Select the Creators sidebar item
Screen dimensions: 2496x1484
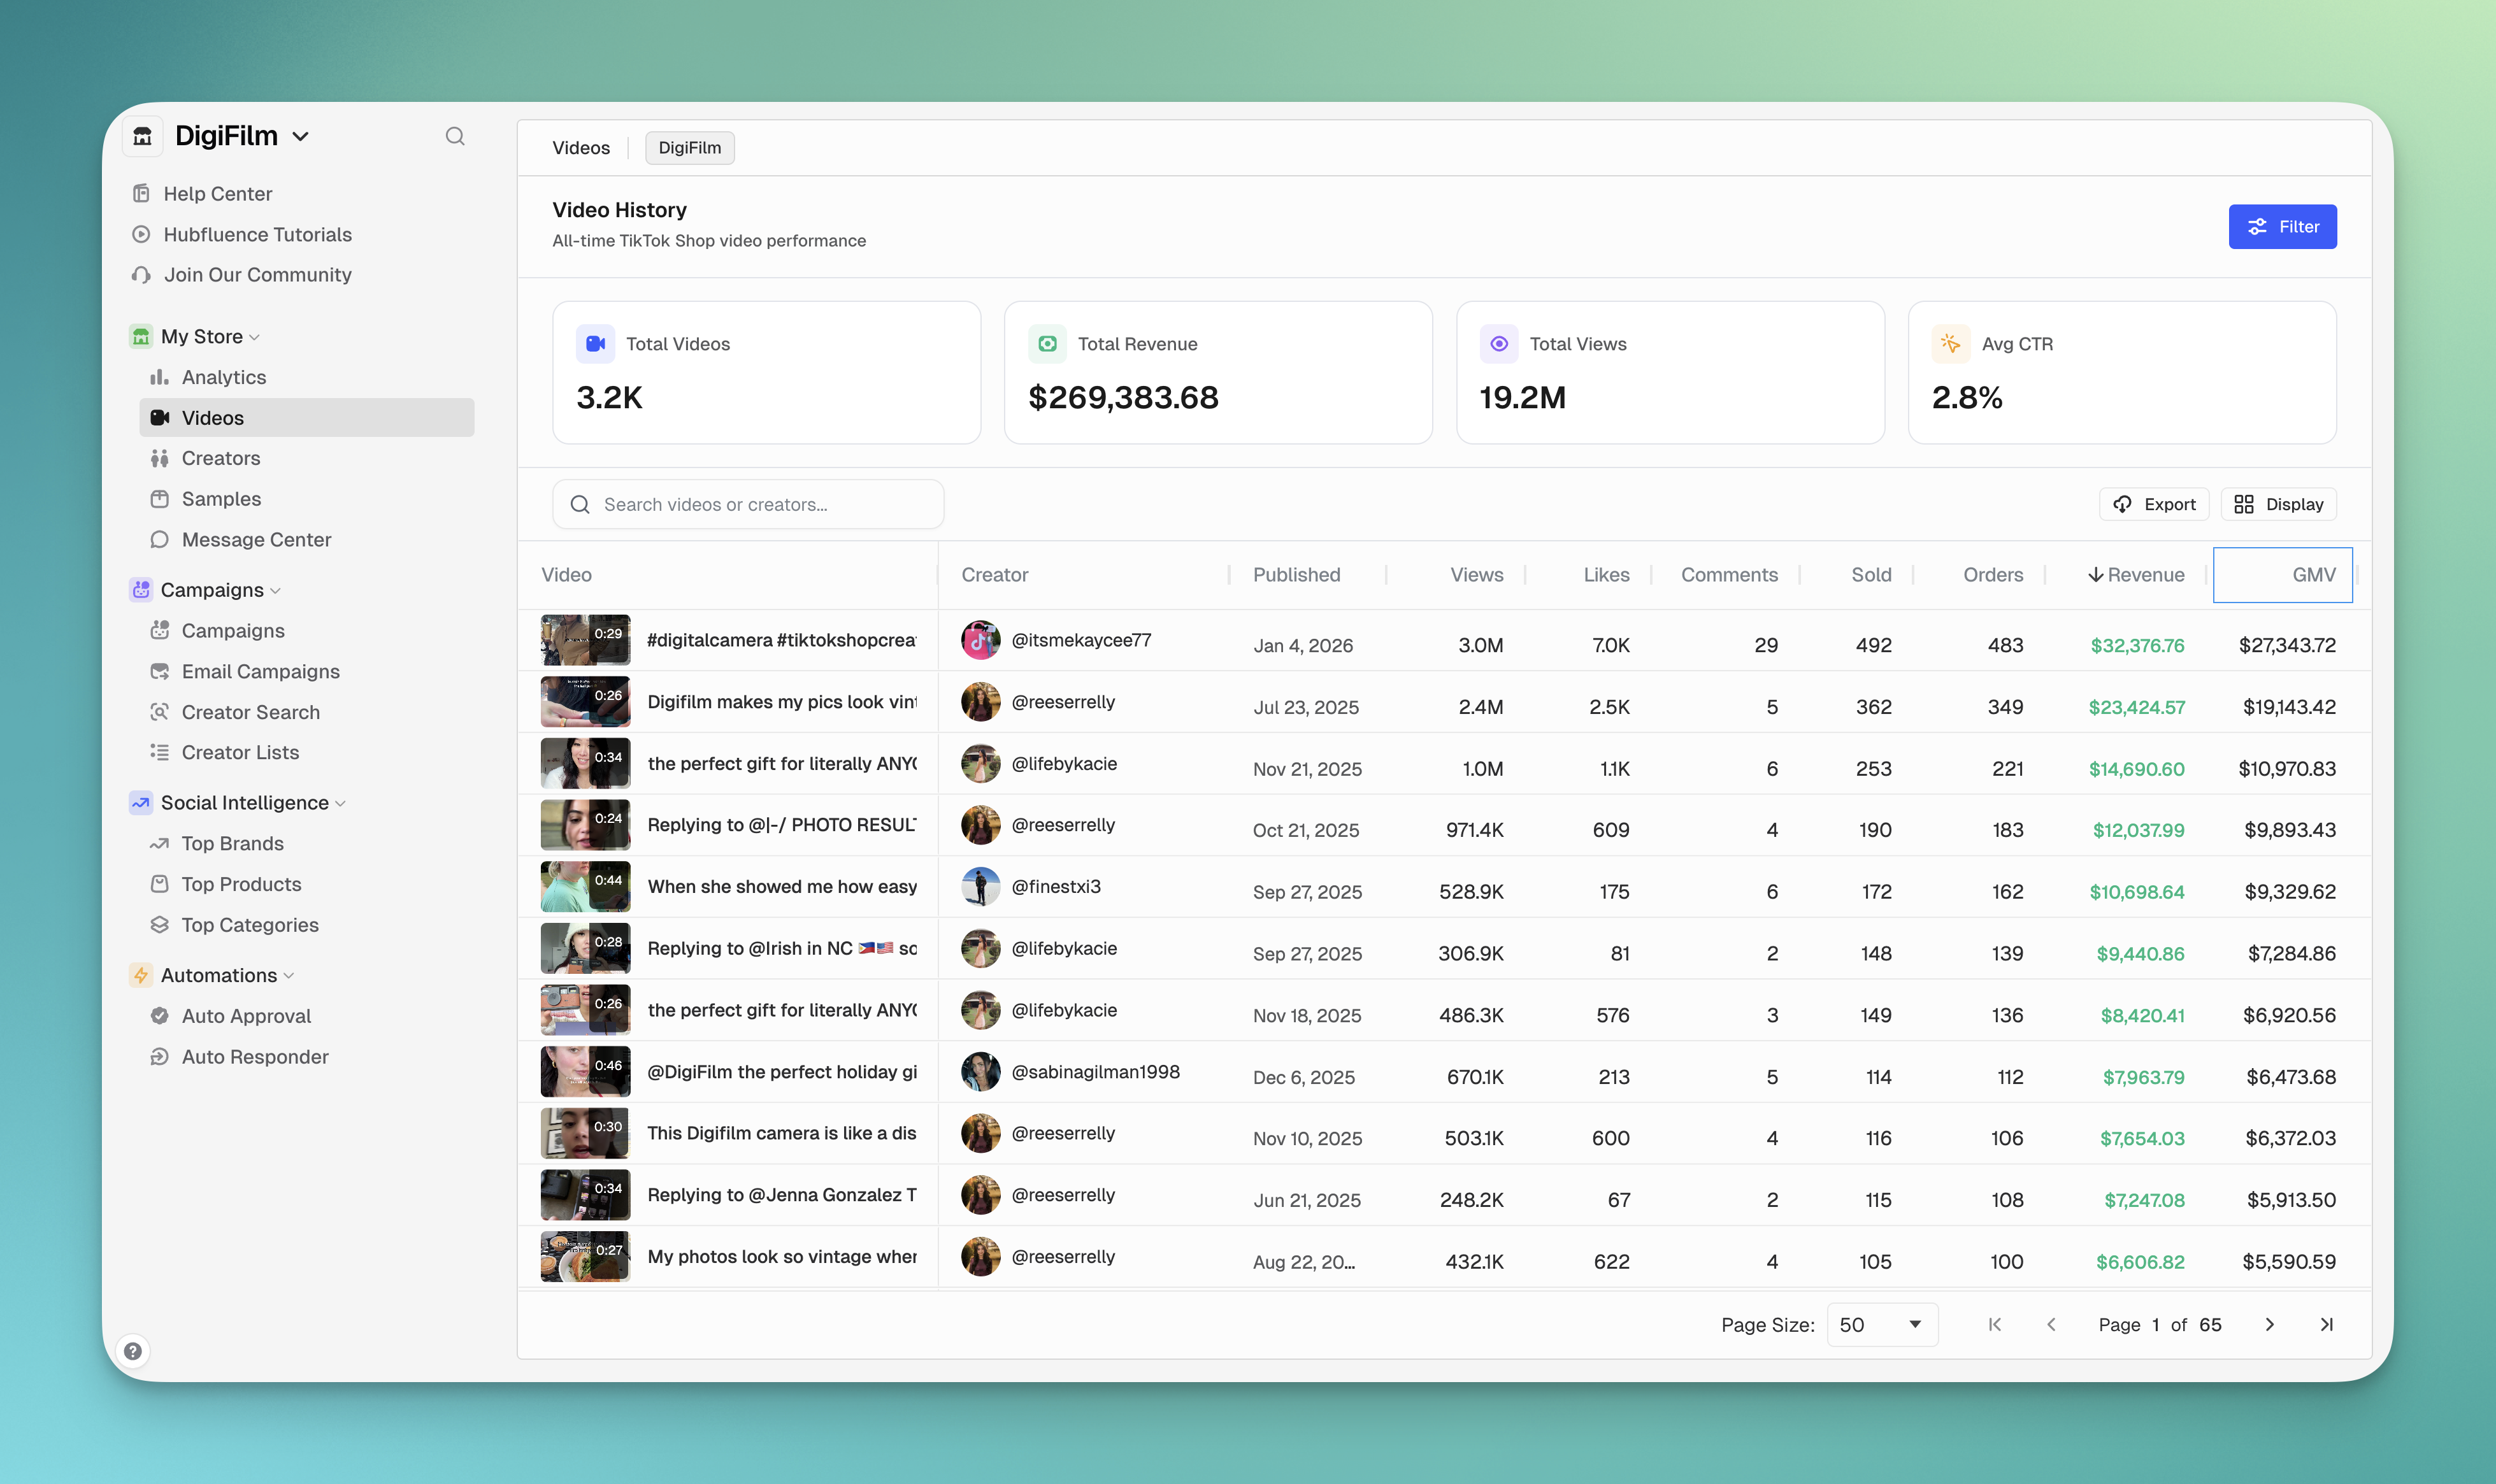coord(222,458)
